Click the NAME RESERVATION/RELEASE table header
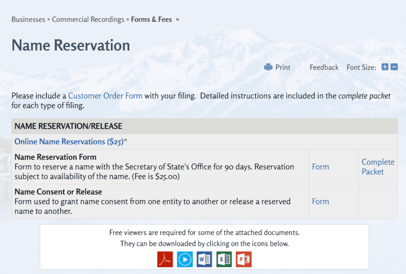This screenshot has width=406, height=274. coord(68,126)
